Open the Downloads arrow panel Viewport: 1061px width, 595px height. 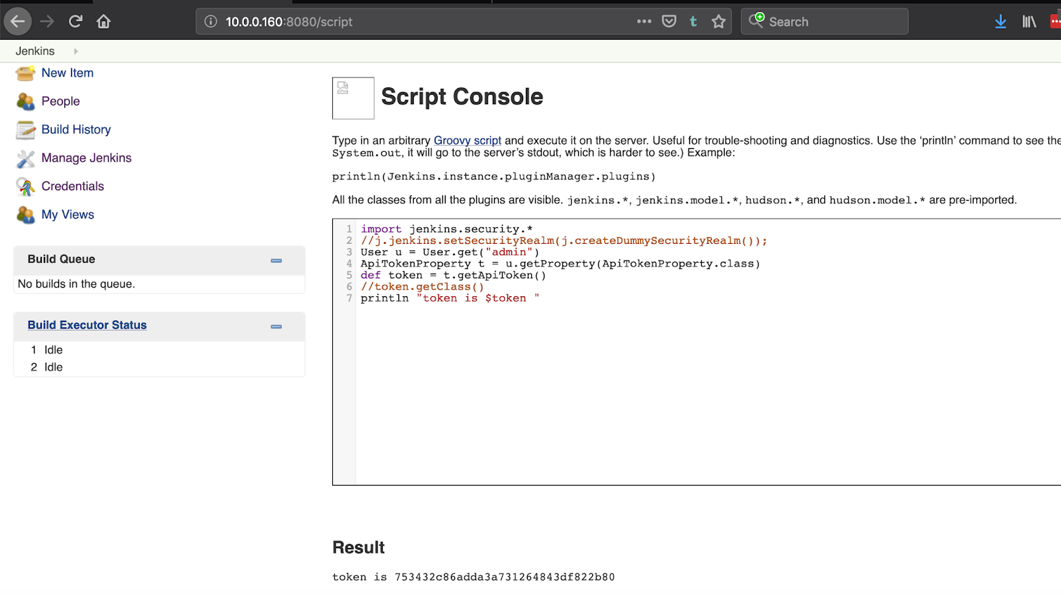coord(1001,21)
